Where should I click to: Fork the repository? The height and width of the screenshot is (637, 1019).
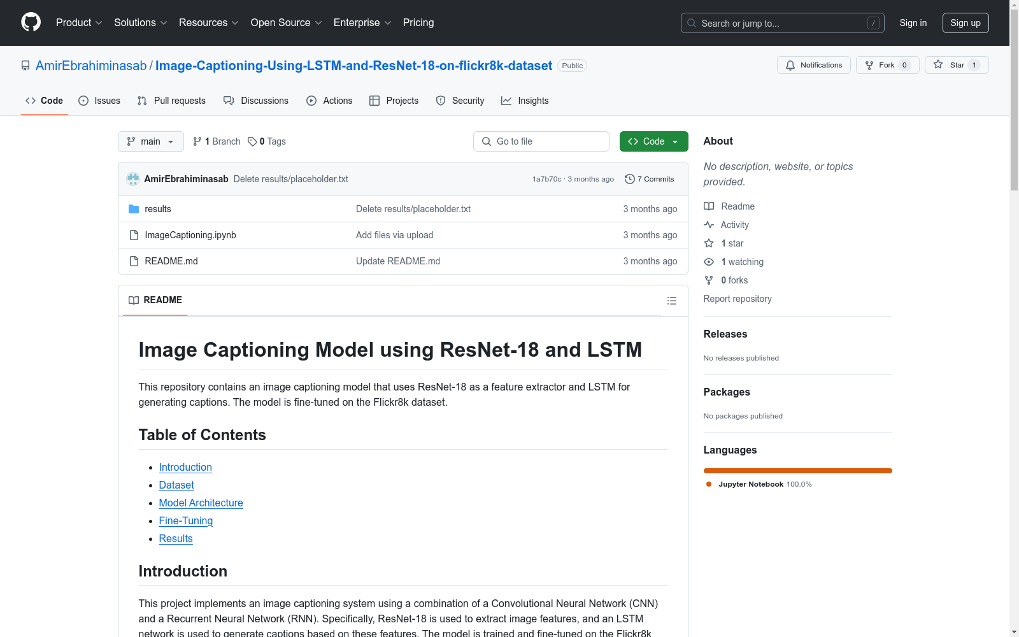click(x=887, y=65)
